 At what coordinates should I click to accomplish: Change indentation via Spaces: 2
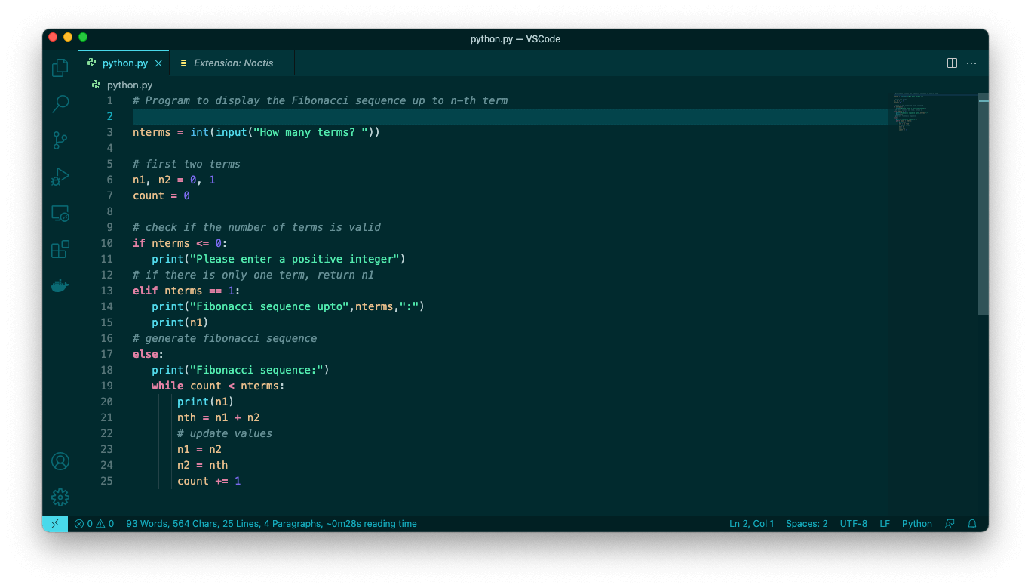click(806, 524)
